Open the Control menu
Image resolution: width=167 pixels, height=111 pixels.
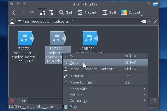[x=131, y=12]
